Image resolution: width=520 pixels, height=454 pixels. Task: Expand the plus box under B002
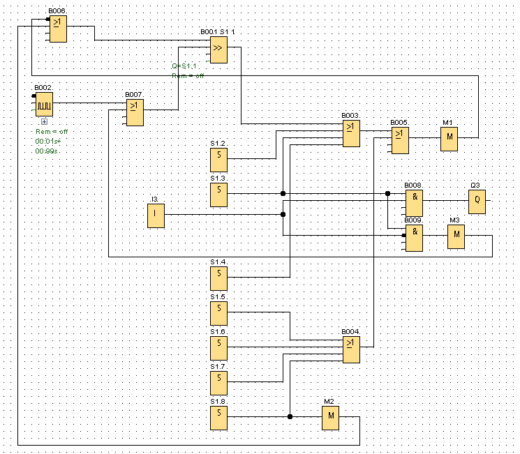44,121
